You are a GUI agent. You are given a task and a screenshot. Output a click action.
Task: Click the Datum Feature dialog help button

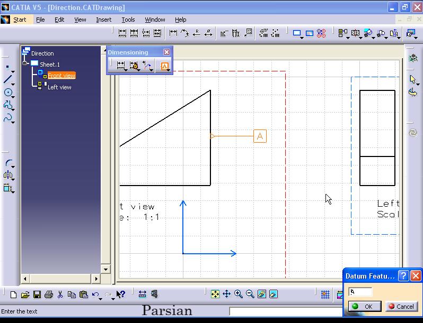point(403,275)
